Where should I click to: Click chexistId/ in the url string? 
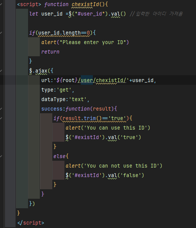tap(111, 80)
